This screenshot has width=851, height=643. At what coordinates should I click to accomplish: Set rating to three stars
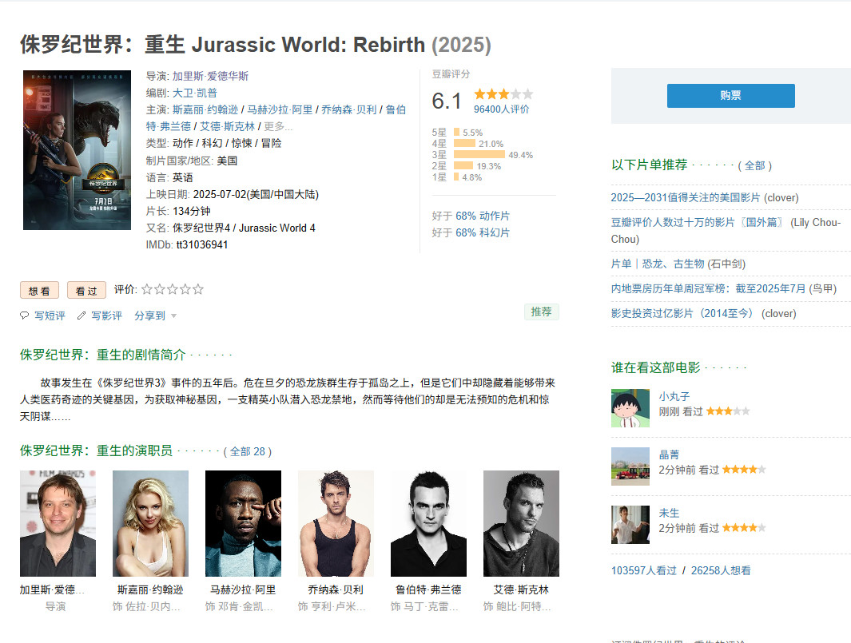[173, 289]
